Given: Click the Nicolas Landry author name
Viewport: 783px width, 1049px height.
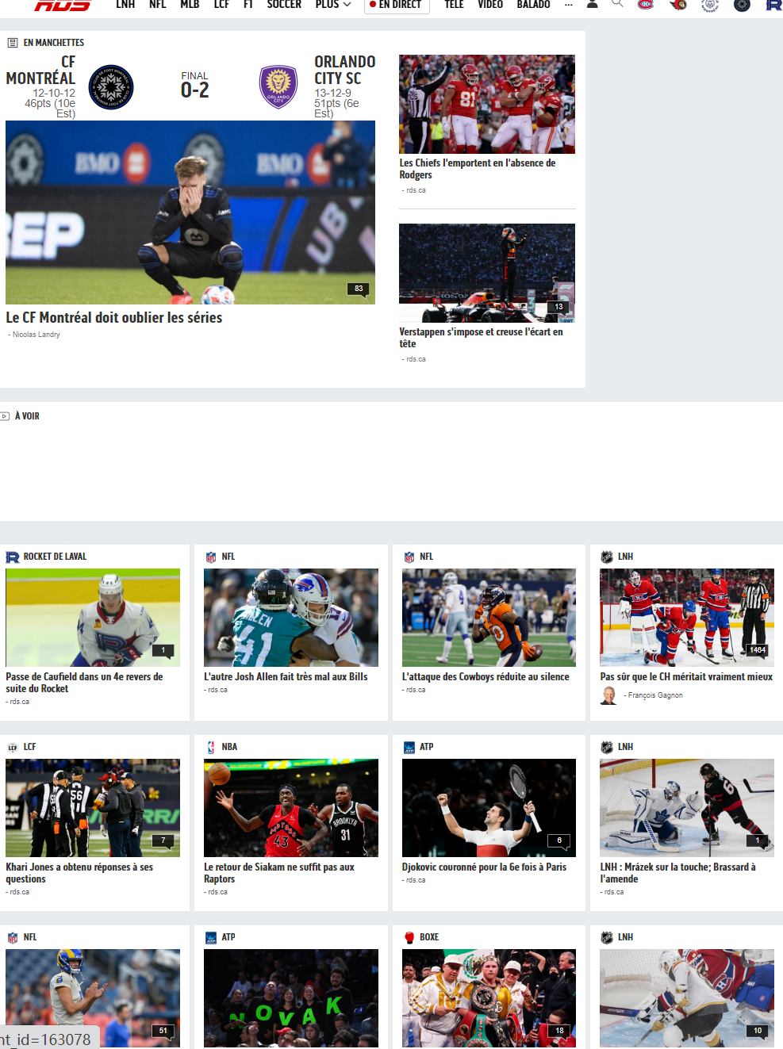Looking at the screenshot, I should point(36,335).
